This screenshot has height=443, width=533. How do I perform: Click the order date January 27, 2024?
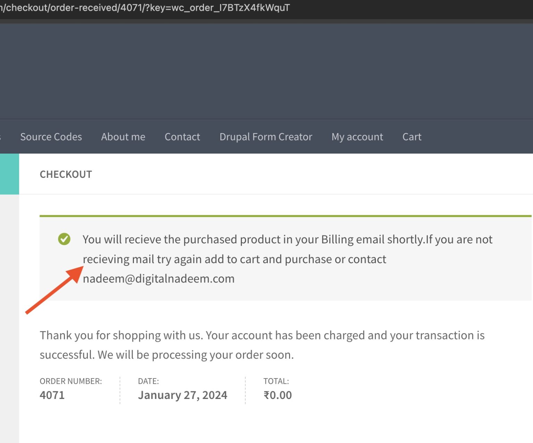[183, 395]
